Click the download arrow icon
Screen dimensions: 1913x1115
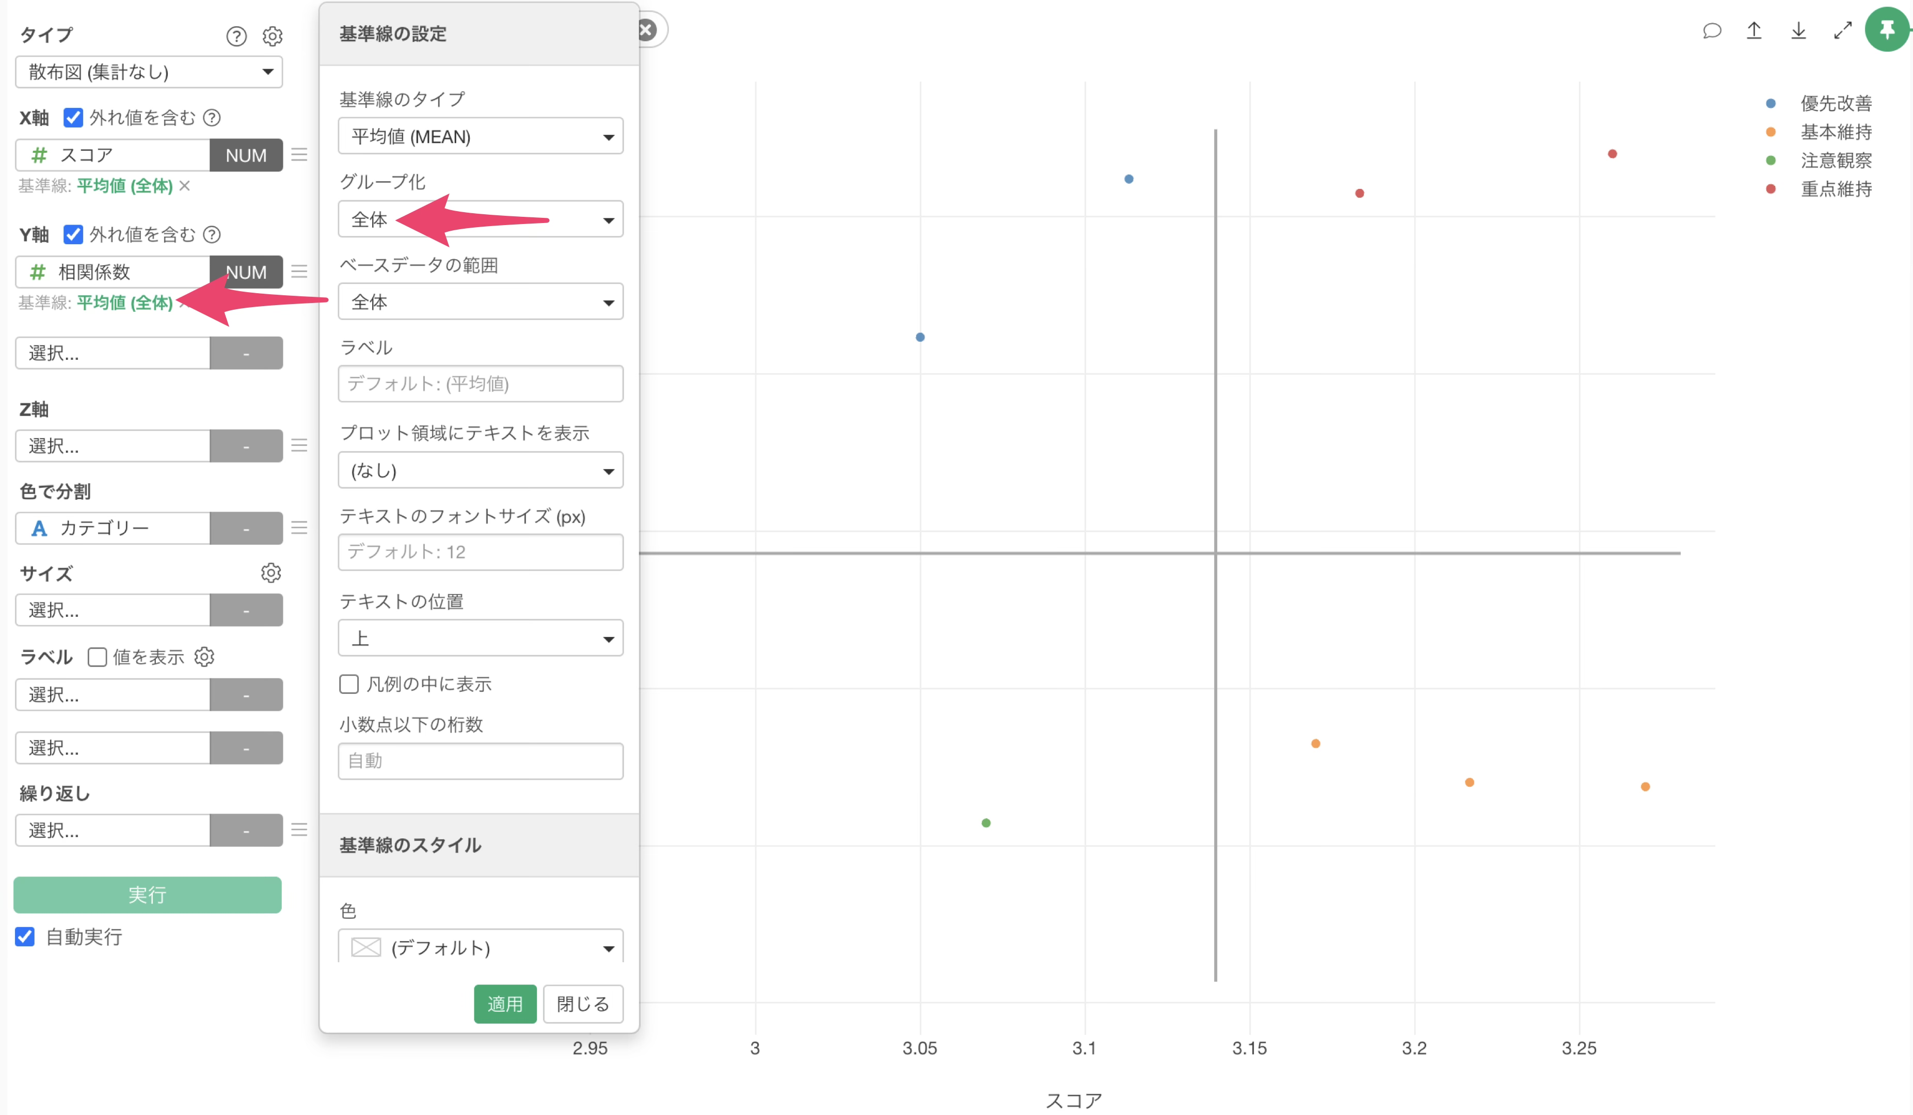click(1798, 31)
